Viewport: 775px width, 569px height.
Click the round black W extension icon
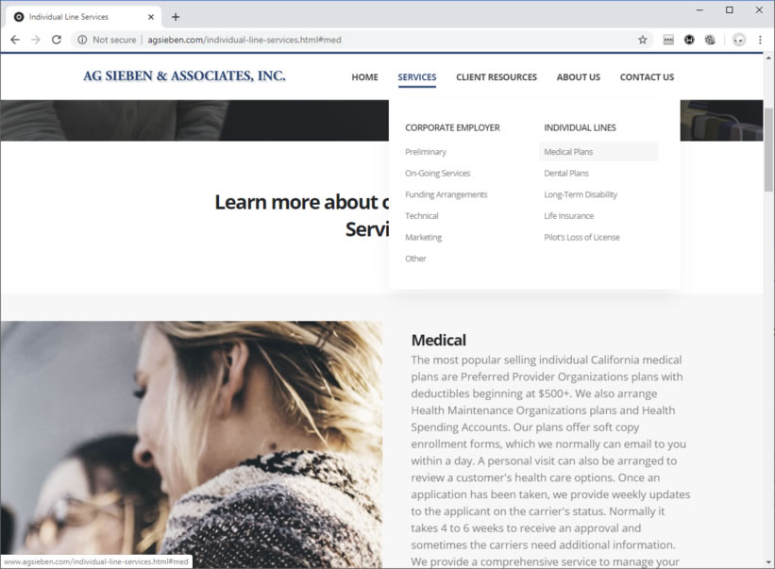tap(689, 40)
